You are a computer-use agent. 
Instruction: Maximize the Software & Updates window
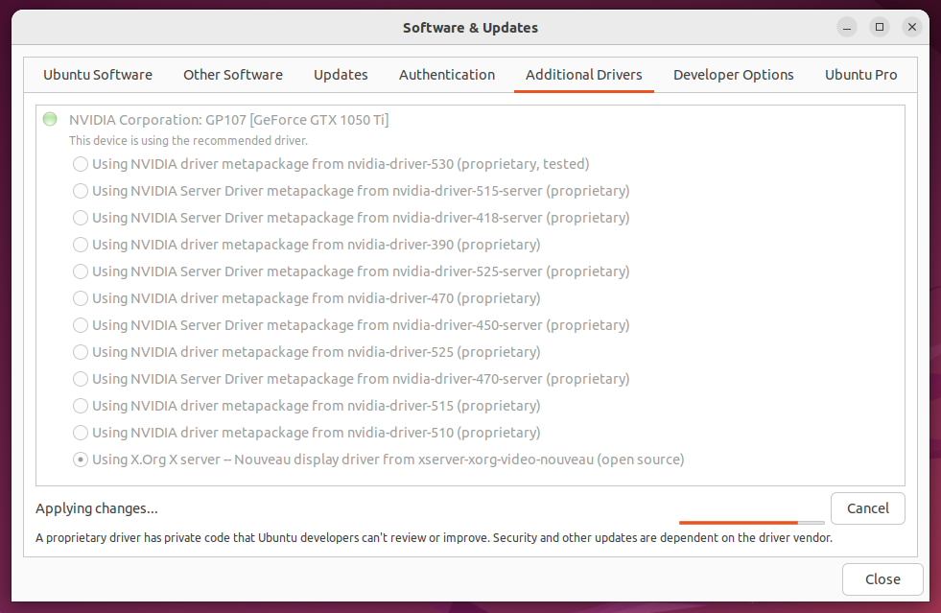tap(880, 27)
